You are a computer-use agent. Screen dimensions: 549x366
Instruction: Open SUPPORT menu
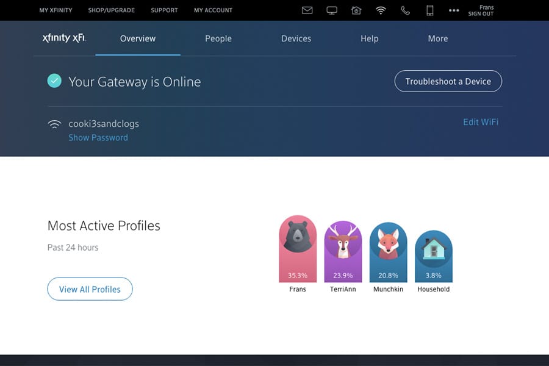coord(164,10)
